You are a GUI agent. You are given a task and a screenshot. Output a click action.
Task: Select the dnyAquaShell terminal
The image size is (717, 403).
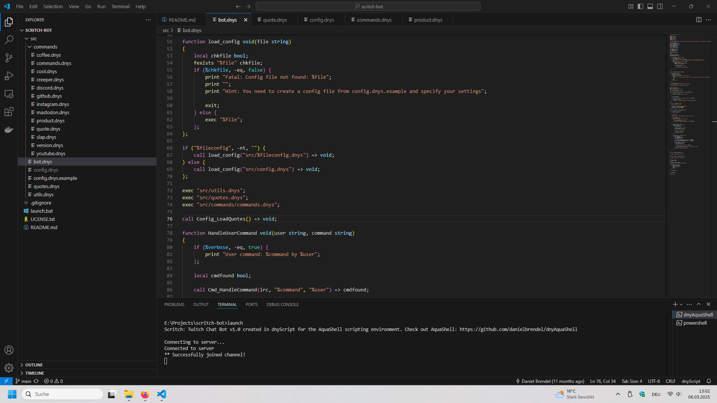695,315
